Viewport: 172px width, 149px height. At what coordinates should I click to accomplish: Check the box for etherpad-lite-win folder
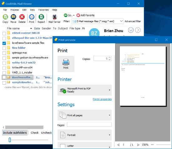click(4, 38)
